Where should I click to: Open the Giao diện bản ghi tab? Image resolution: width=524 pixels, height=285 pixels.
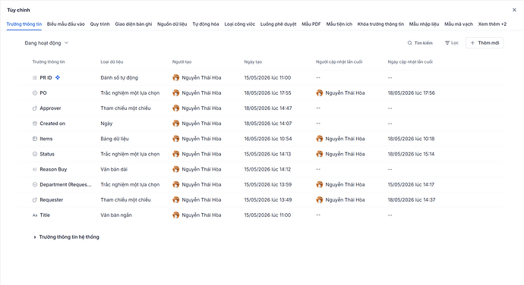tap(134, 24)
